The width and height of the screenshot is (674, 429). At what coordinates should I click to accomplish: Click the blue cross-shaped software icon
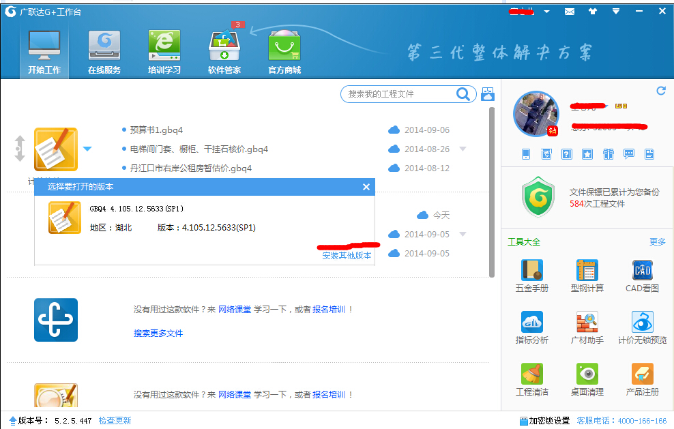click(56, 320)
